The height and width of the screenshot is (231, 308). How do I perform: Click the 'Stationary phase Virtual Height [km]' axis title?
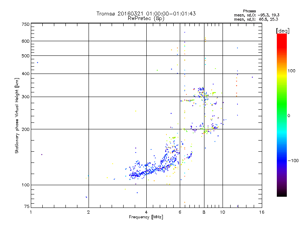click(17, 115)
